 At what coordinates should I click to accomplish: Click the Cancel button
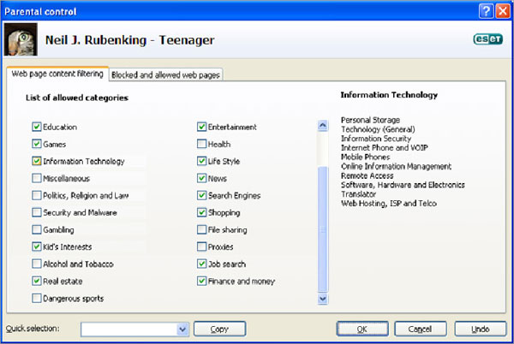[x=421, y=329]
